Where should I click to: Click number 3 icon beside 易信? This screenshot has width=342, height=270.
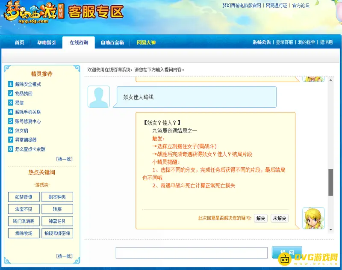(10, 103)
